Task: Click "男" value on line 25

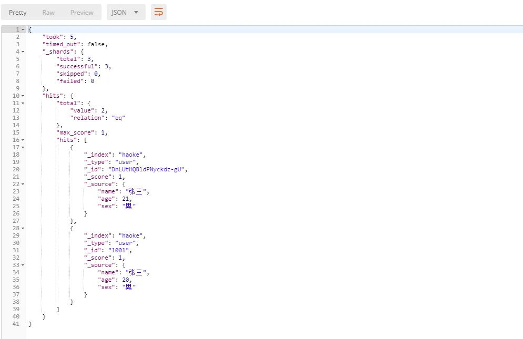Action: click(x=129, y=206)
